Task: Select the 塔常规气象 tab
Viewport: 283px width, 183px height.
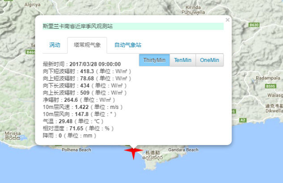Action: [x=87, y=45]
